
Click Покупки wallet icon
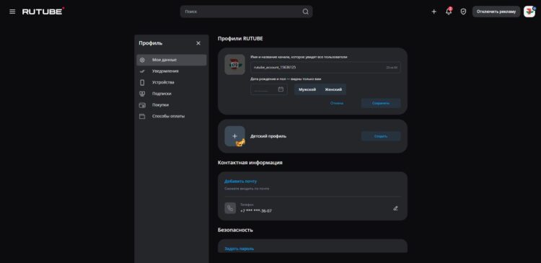[142, 105]
